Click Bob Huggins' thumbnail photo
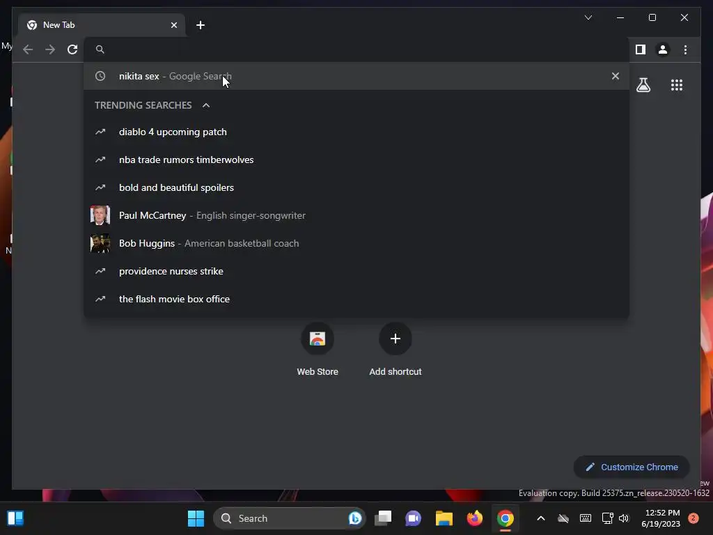Screen dimensions: 713x535 [x=100, y=243]
